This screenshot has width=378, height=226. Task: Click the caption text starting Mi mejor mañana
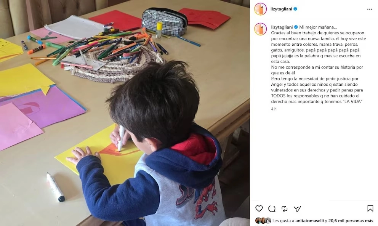tap(318, 64)
